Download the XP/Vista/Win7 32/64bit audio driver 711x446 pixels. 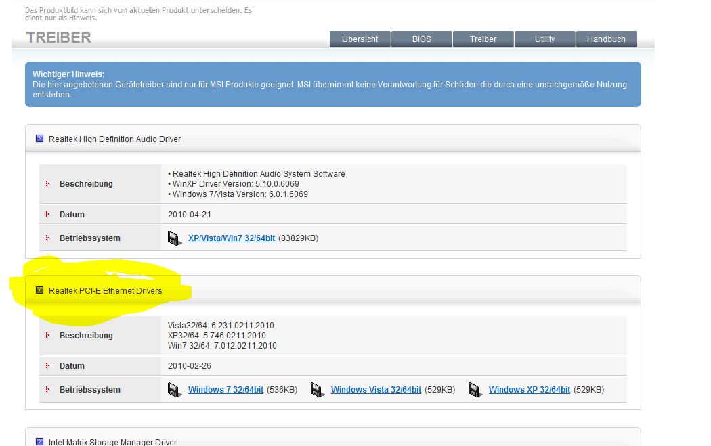232,238
